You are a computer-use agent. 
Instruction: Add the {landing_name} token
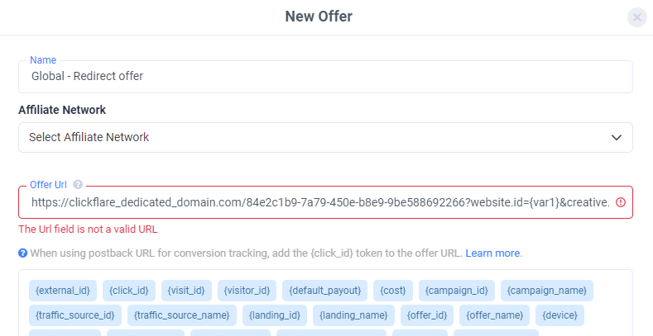point(353,315)
